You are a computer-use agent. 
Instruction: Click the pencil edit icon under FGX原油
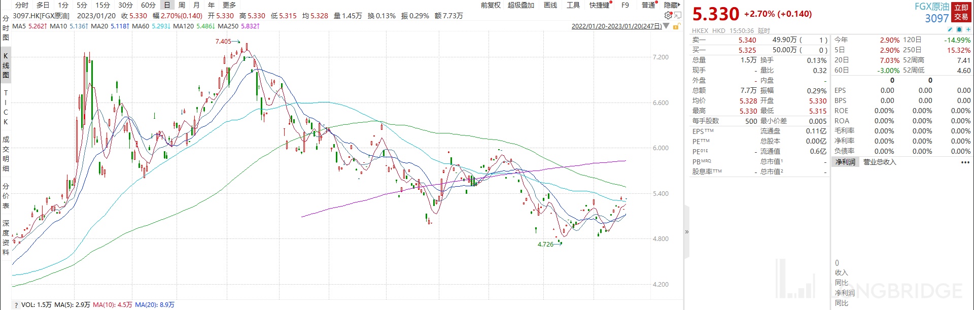(x=950, y=30)
